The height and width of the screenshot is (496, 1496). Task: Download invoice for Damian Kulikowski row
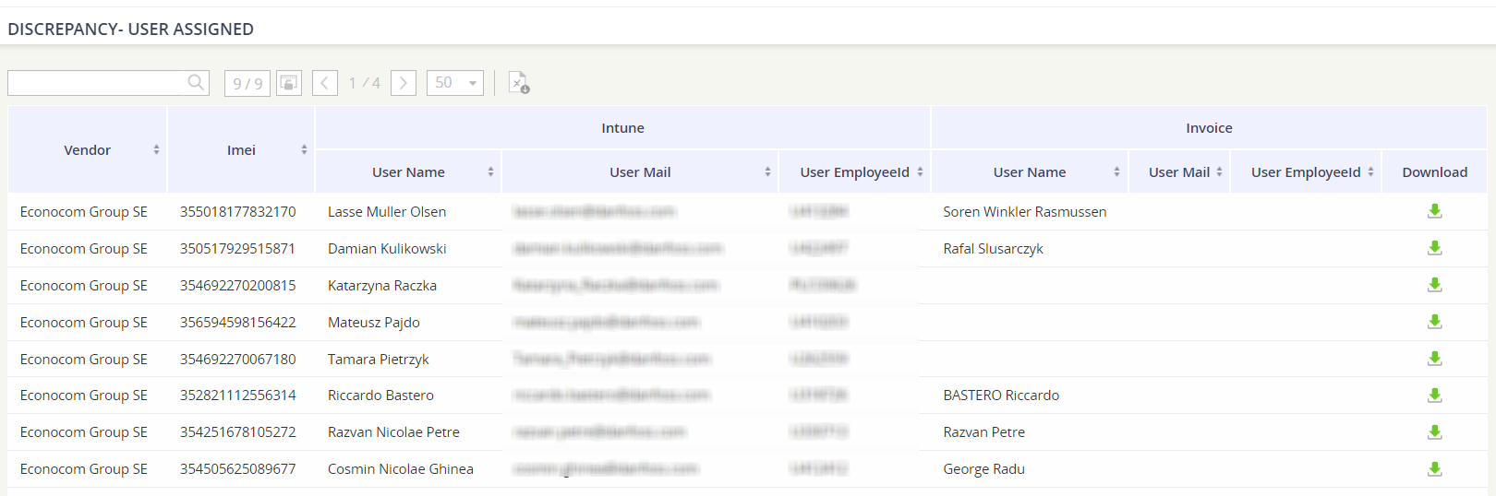click(x=1435, y=248)
